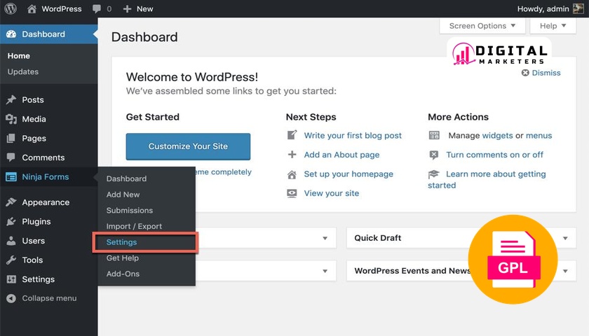
Task: Toggle the WordPress Events and News panel arrow
Action: tap(565, 271)
